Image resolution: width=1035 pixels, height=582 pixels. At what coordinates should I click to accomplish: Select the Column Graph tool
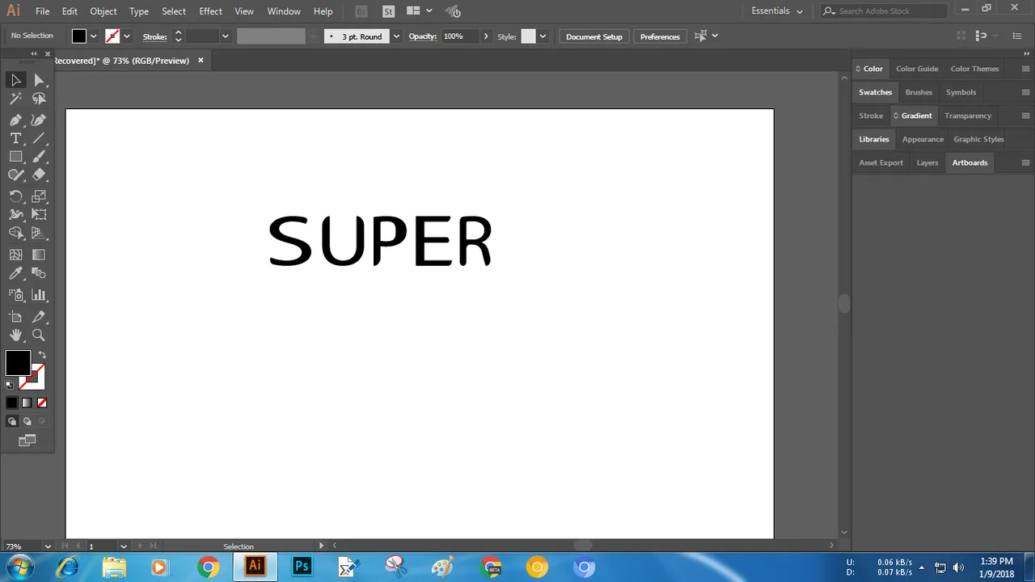pyautogui.click(x=39, y=295)
